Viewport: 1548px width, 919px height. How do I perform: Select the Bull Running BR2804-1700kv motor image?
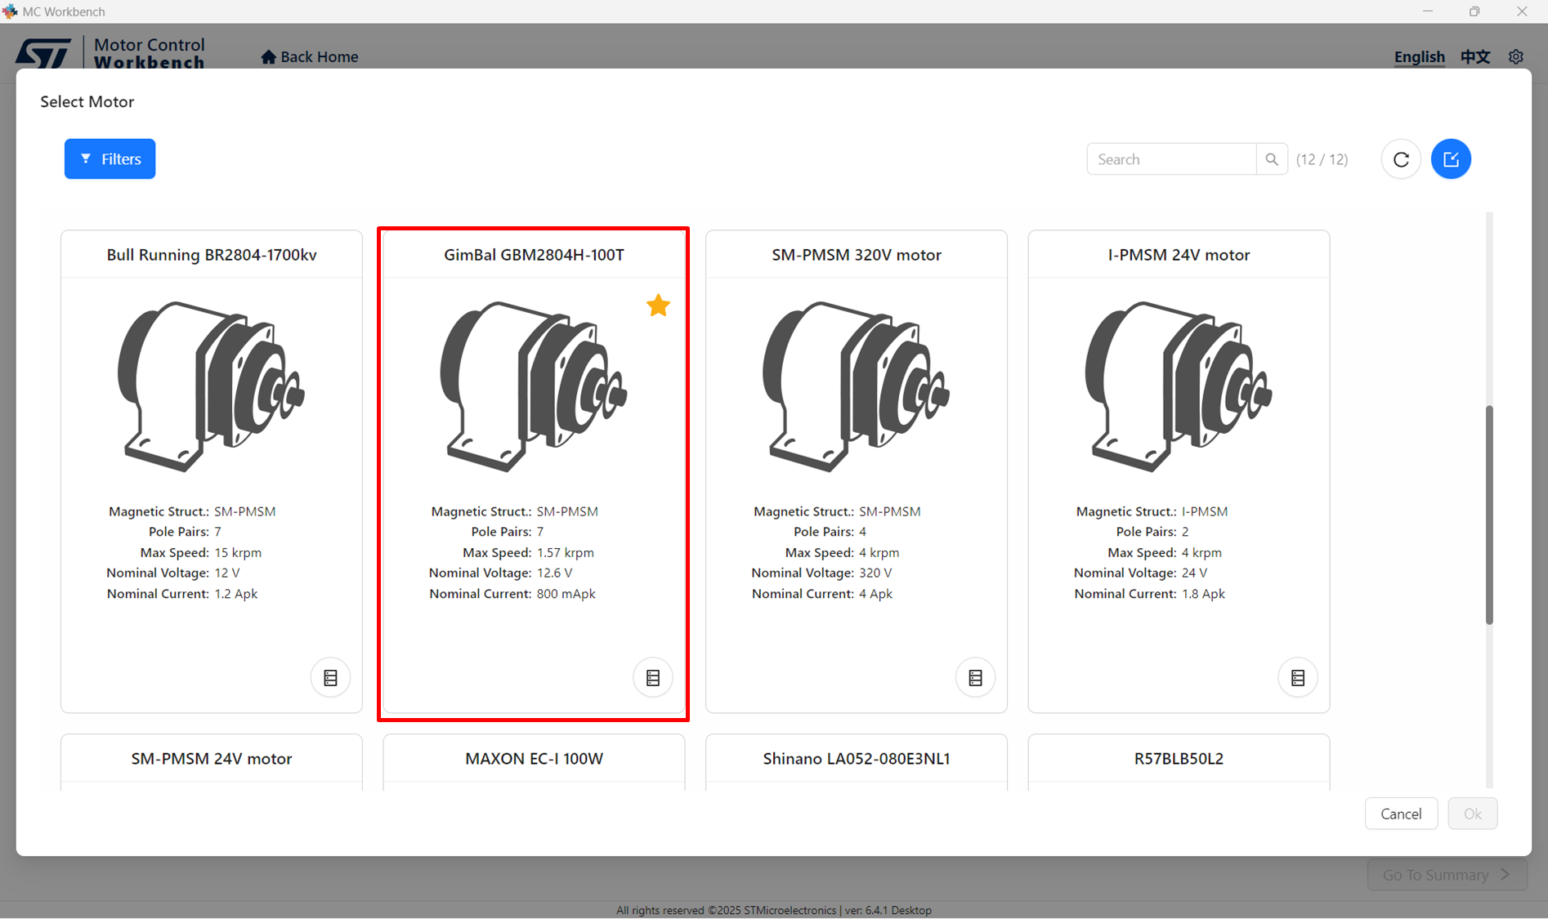click(x=211, y=386)
